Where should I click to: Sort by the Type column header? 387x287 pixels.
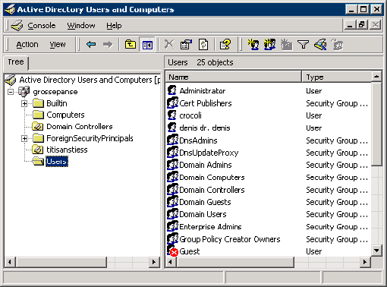[x=336, y=77]
